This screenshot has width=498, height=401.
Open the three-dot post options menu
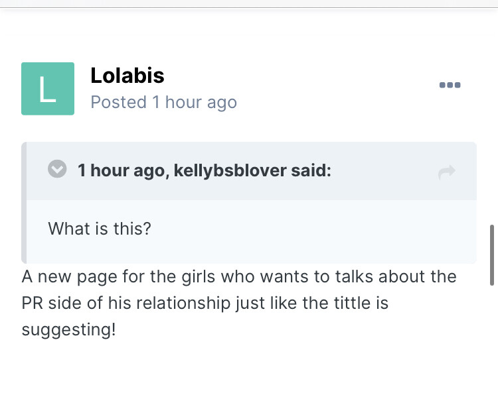pyautogui.click(x=450, y=86)
